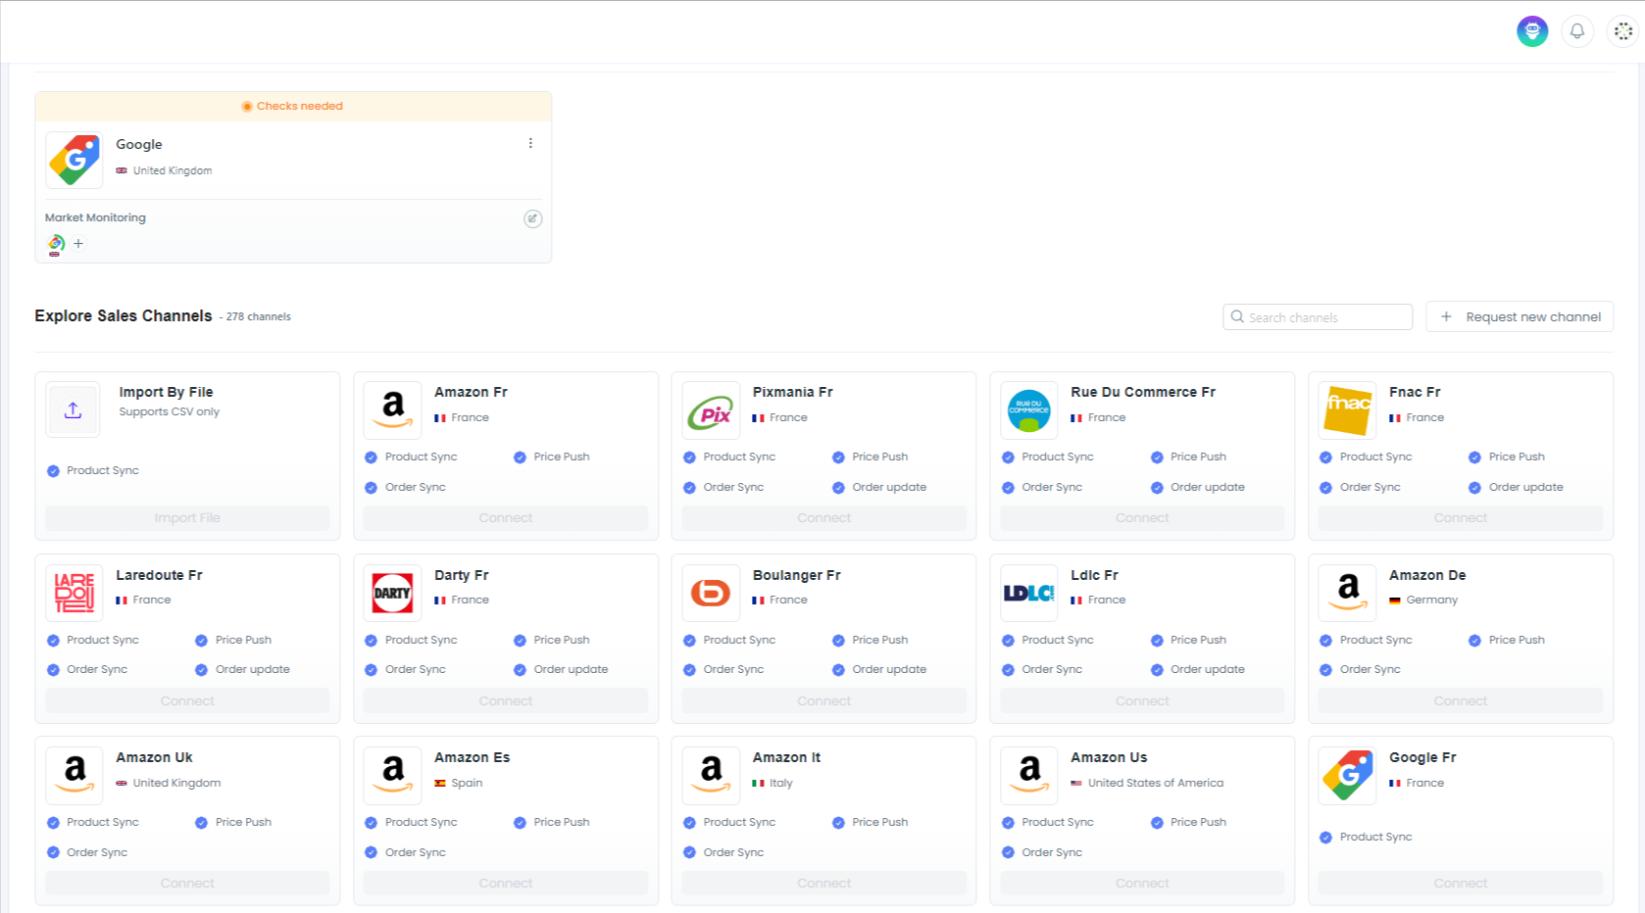The image size is (1645, 913).
Task: Click Amazon De Price Push check icon
Action: (x=1474, y=641)
